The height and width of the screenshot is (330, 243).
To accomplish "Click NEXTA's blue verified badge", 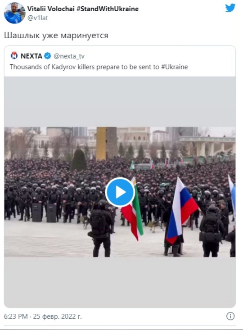I will point(48,56).
